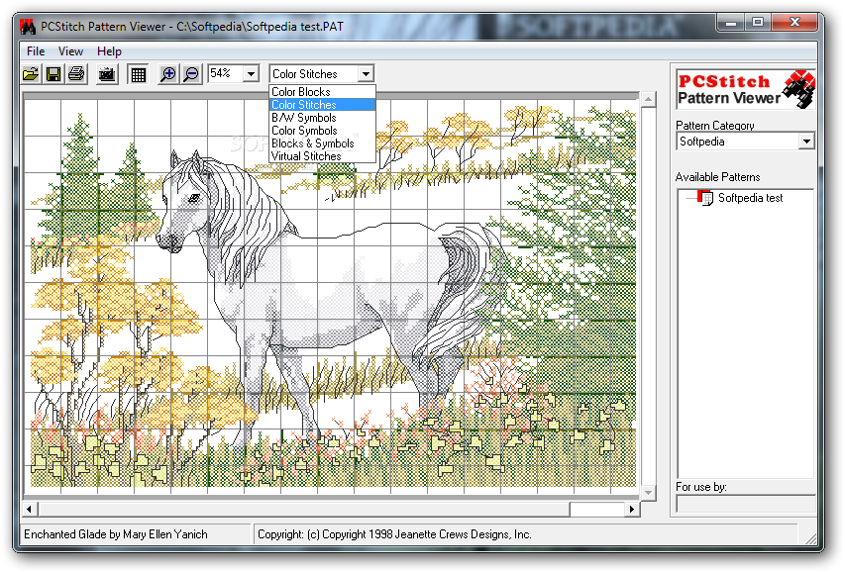Print the pattern with printer icon
Screen dimensions: 845x573
click(76, 74)
